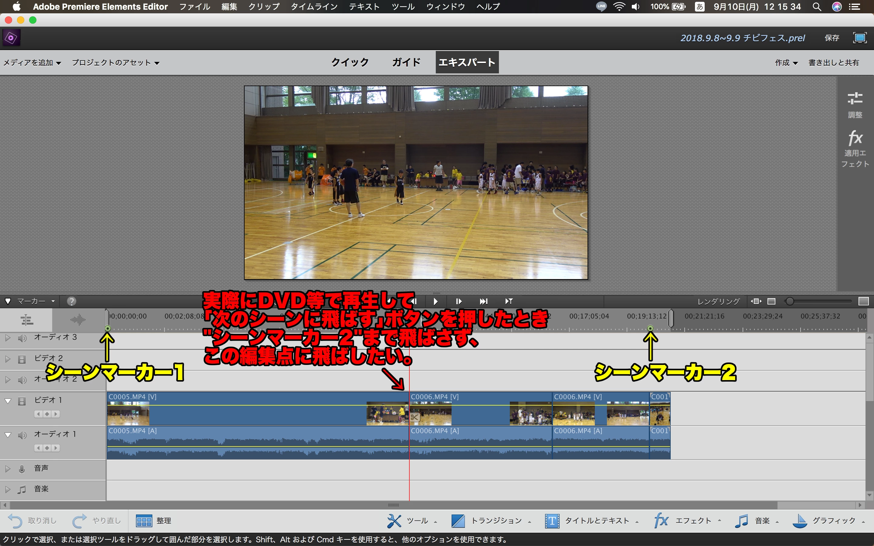Mute the オーディオ 1 track speaker
The image size is (874, 546).
tap(22, 435)
